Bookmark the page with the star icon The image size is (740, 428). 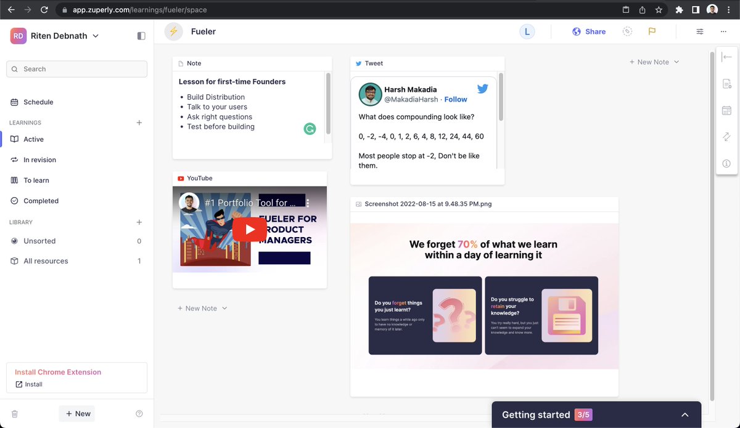tap(659, 10)
